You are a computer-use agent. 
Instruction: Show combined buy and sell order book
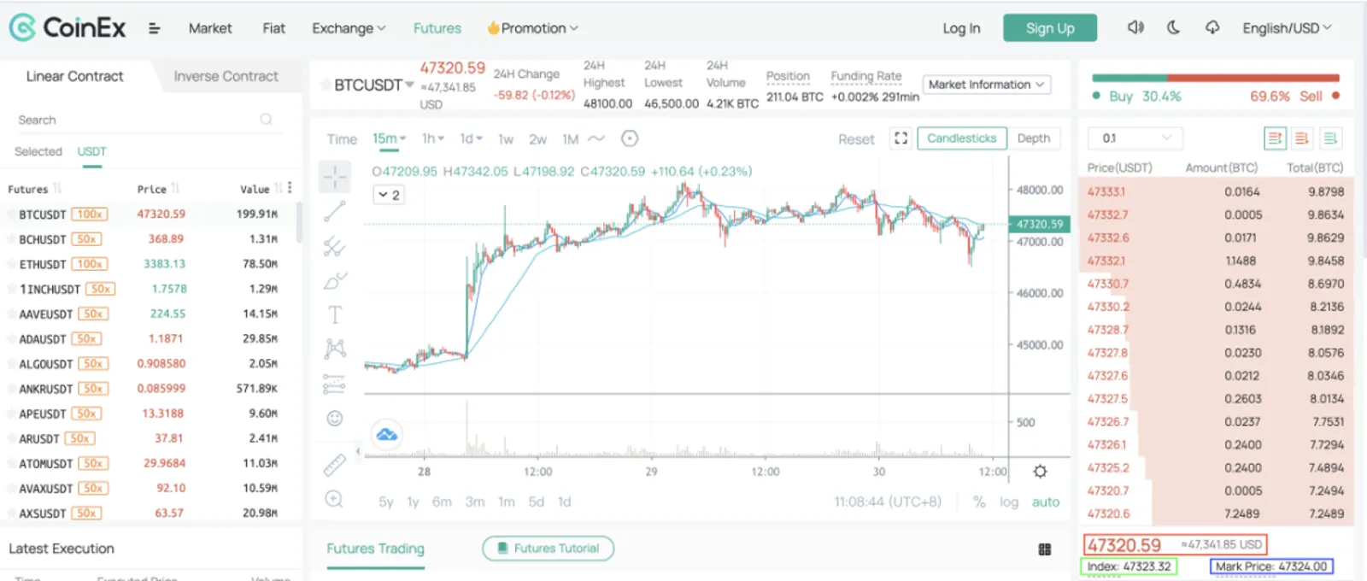point(1275,138)
